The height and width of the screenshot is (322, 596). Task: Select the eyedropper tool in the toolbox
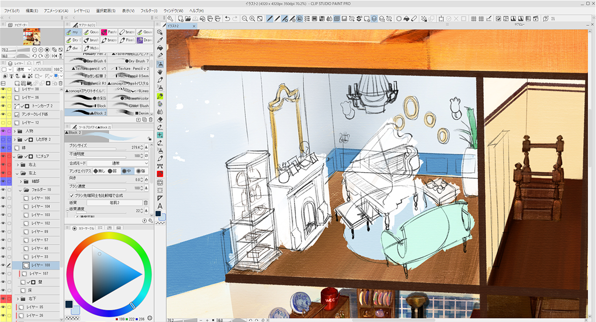pyautogui.click(x=160, y=40)
